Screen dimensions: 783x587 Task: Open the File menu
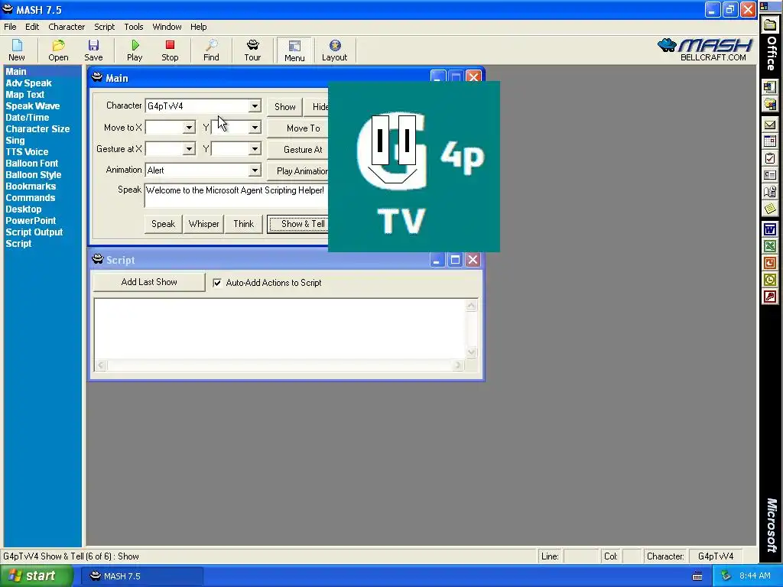tap(10, 27)
